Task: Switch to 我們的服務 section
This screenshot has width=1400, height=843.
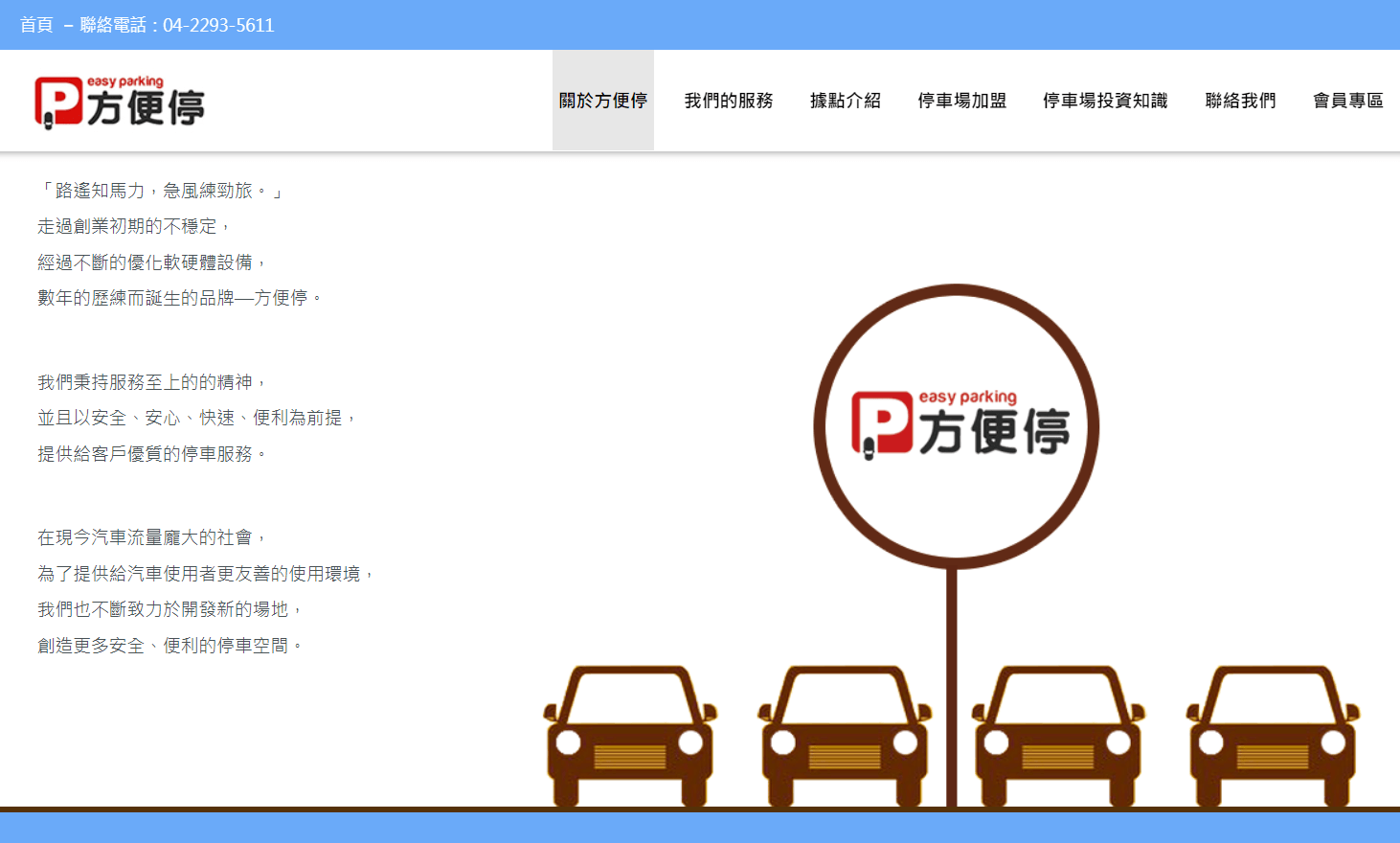Action: 728,101
